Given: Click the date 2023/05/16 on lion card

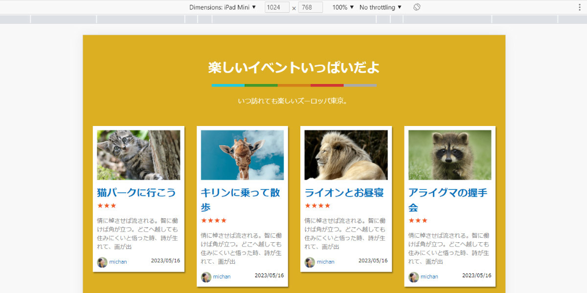Looking at the screenshot, I should 373,261.
